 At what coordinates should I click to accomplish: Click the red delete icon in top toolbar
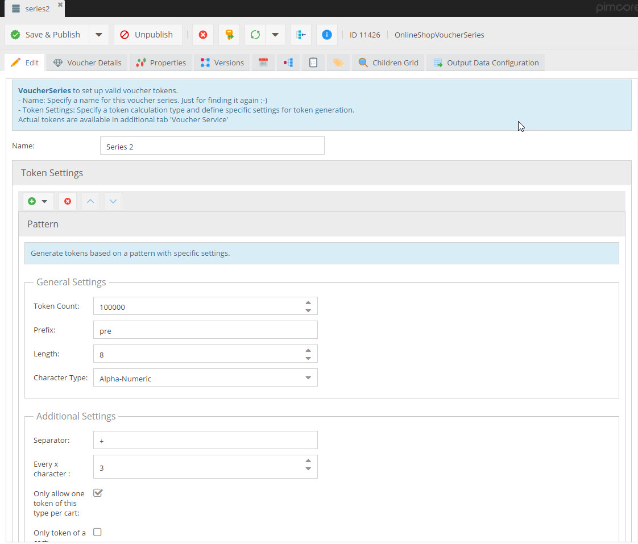coord(203,35)
